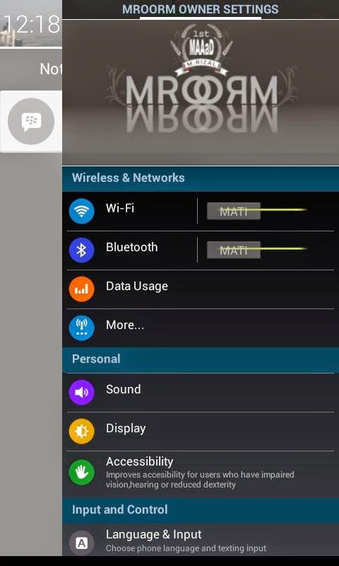Tap the Language & Input keyboard icon
The image size is (339, 566).
82,543
